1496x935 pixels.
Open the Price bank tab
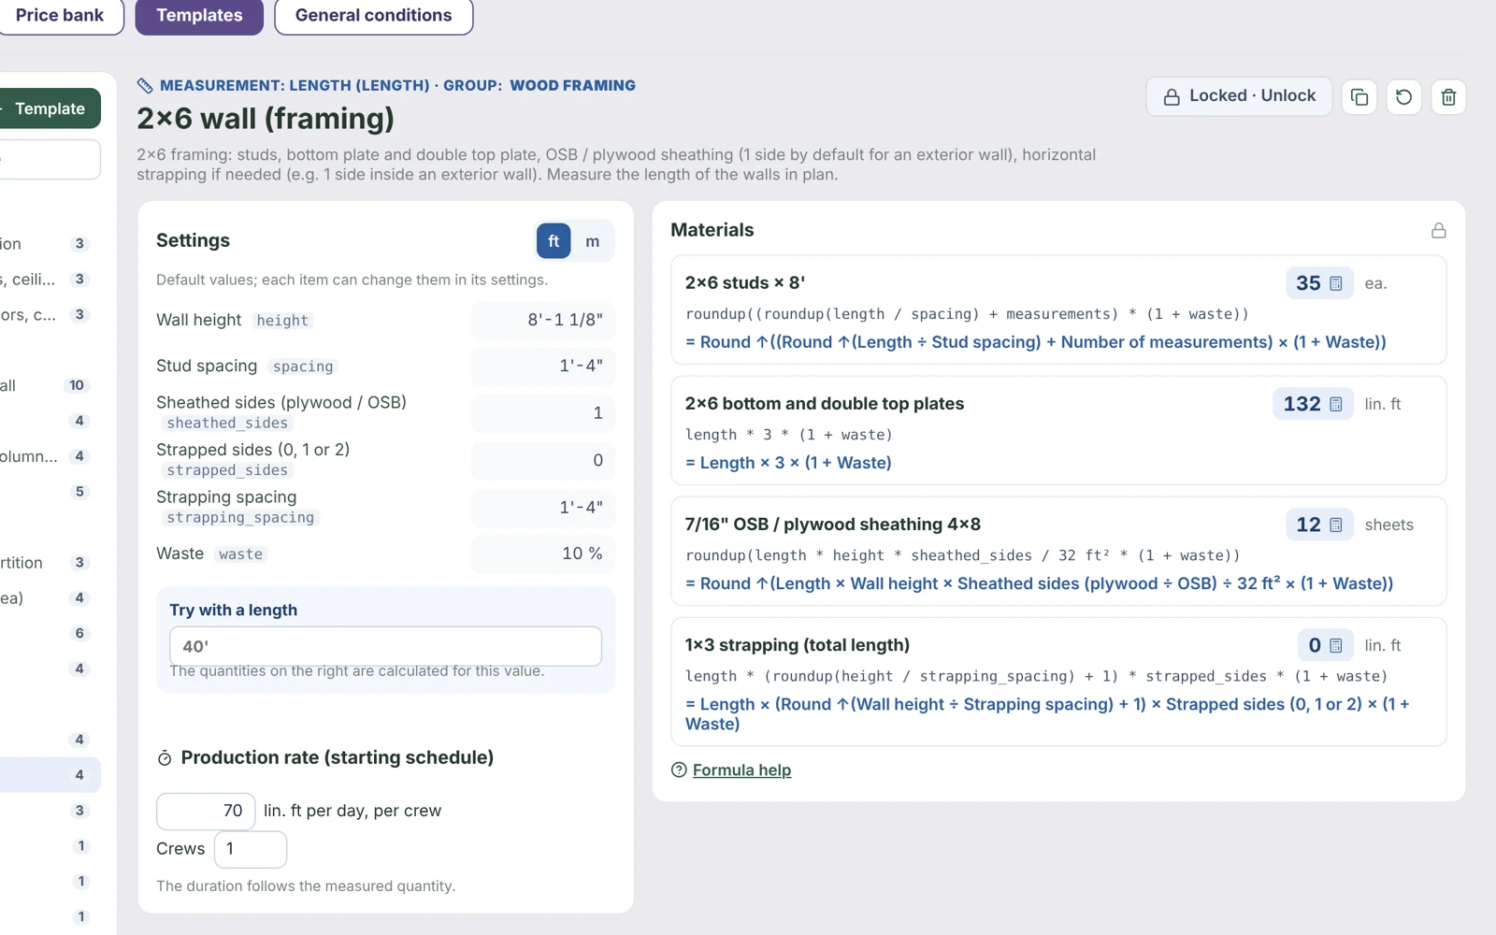coord(60,15)
